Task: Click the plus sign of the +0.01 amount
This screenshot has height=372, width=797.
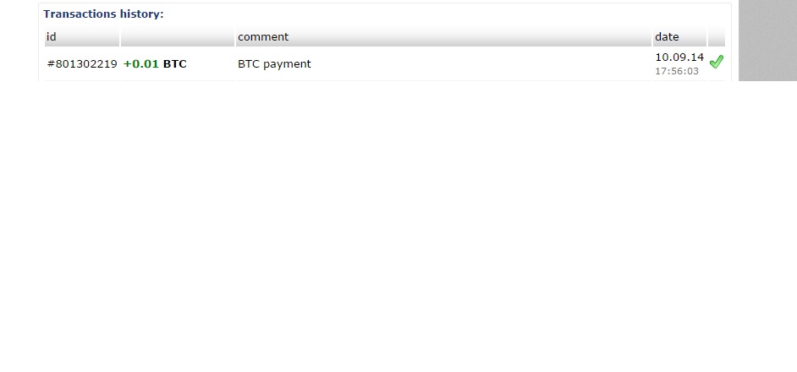Action: [127, 64]
